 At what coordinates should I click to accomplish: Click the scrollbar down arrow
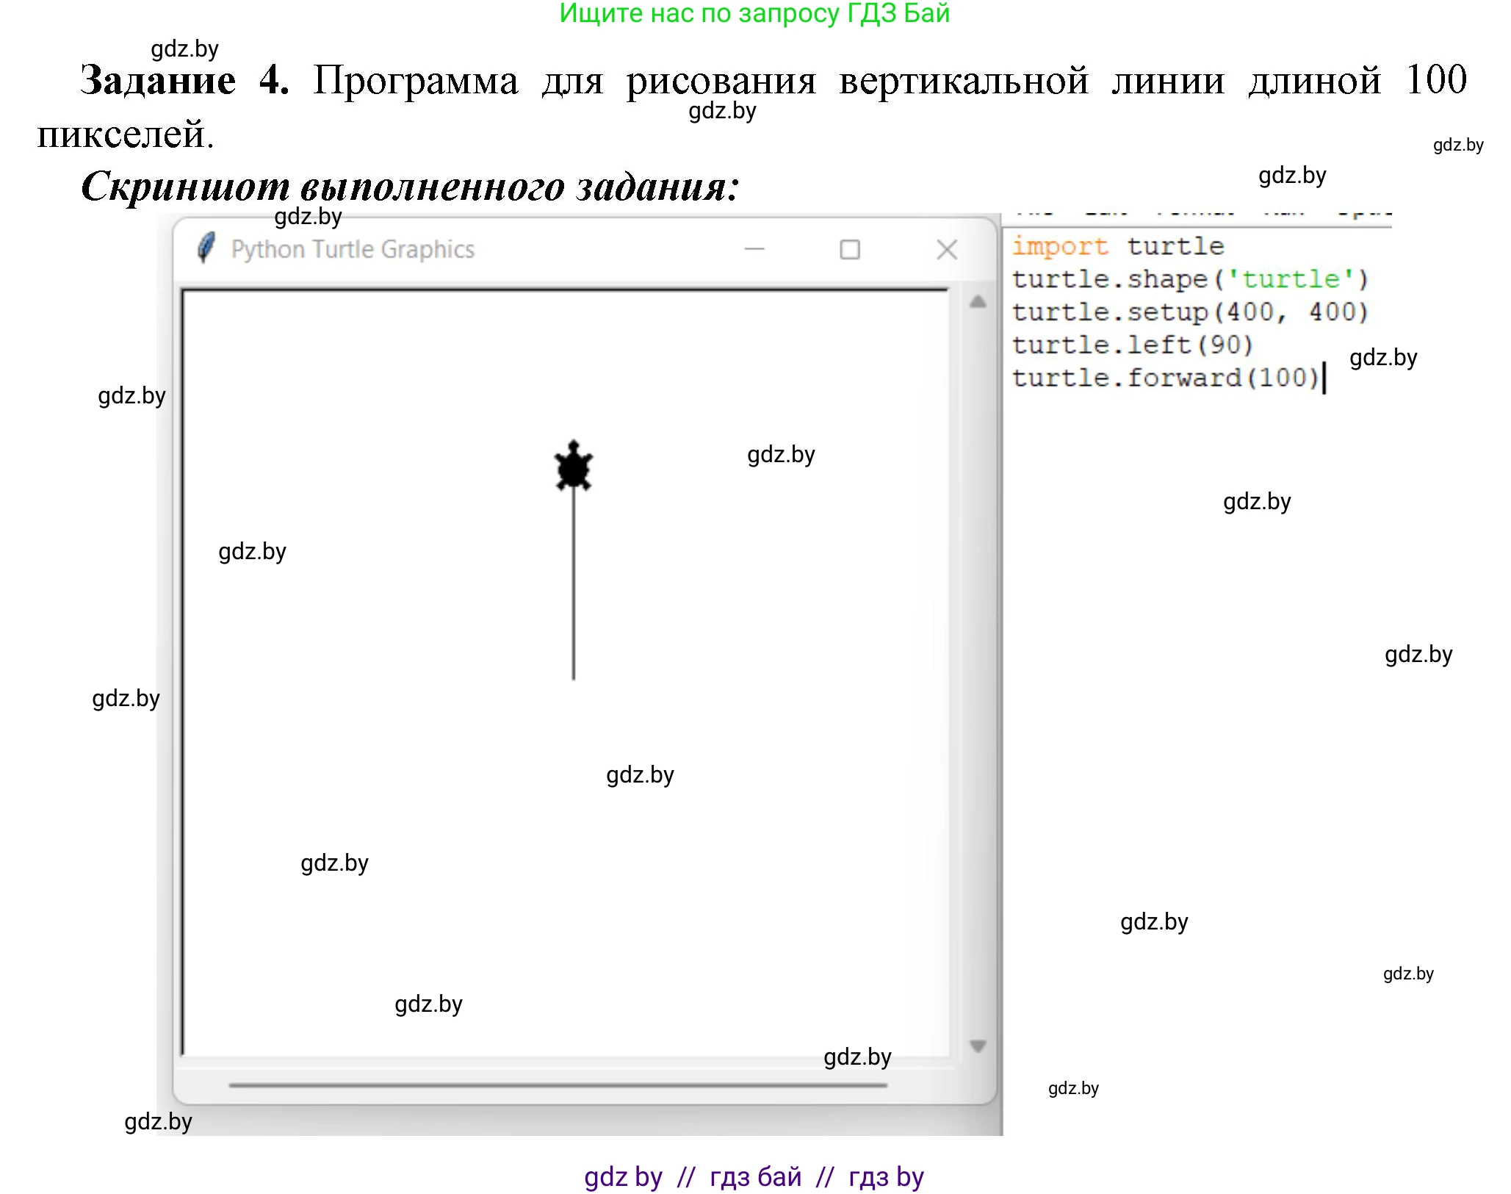pyautogui.click(x=977, y=1043)
